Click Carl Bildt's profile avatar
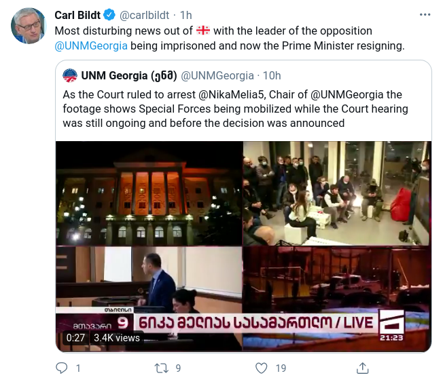 [28, 25]
